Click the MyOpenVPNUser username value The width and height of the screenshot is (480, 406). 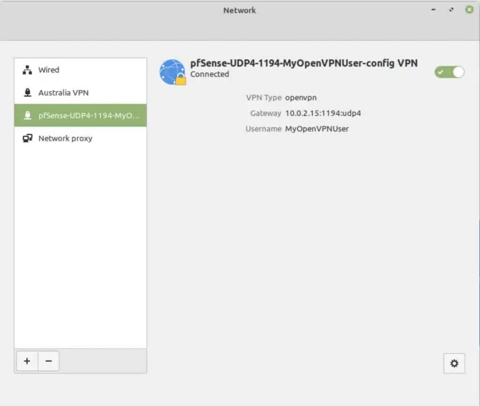coord(317,128)
